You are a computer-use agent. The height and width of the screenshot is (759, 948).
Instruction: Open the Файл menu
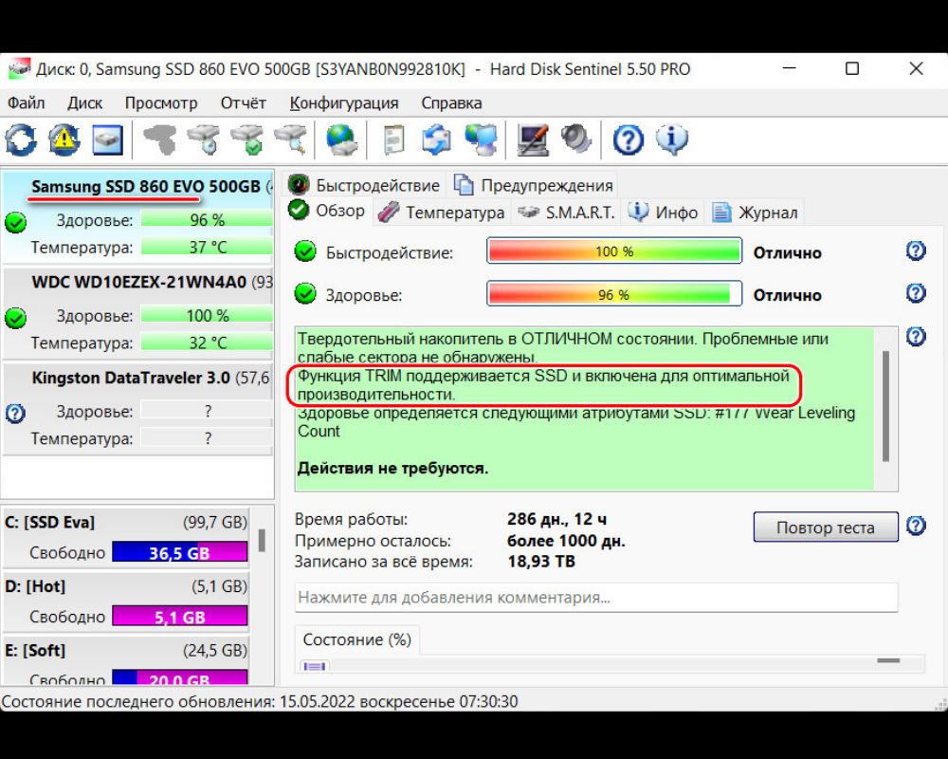click(x=26, y=102)
